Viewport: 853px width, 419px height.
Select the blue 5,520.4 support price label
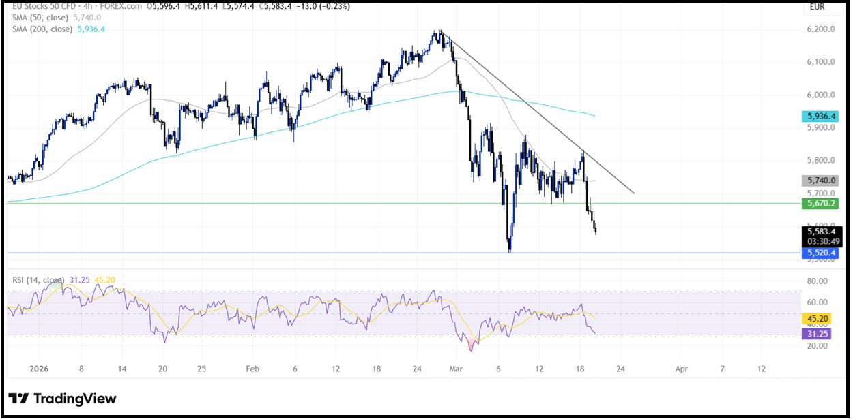pos(820,253)
